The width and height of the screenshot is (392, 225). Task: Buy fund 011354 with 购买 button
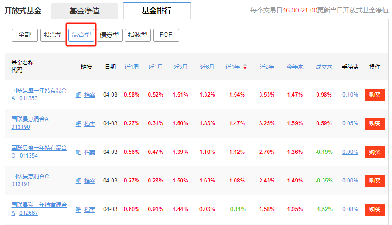[375, 152]
